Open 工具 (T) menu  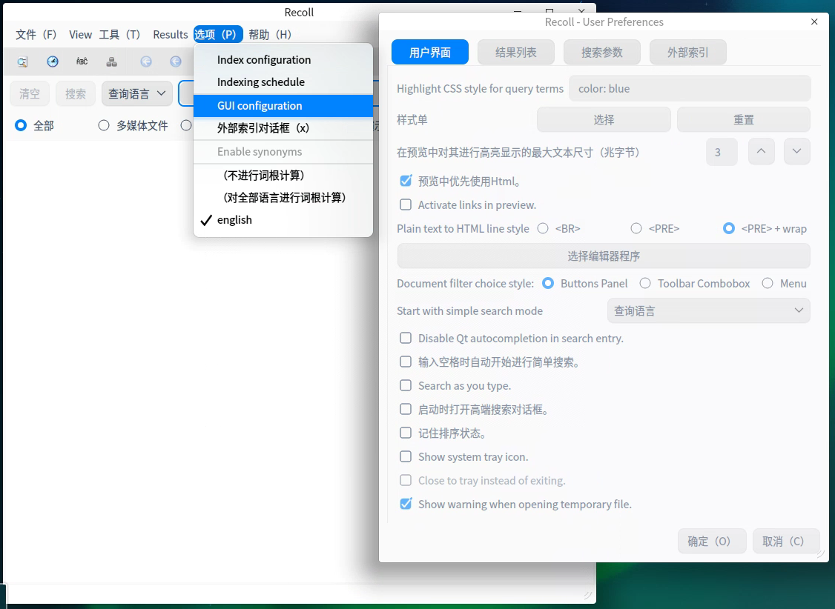pos(120,35)
